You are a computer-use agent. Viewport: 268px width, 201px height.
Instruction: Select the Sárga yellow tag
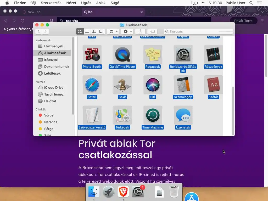coord(52,129)
